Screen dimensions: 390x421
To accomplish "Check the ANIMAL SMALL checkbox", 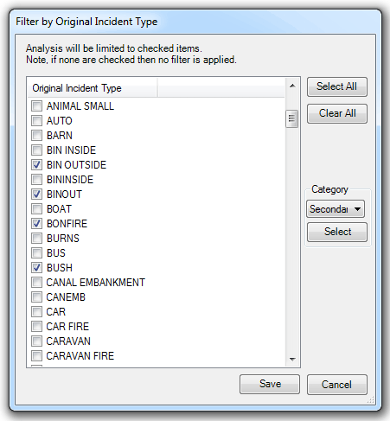I will (37, 106).
